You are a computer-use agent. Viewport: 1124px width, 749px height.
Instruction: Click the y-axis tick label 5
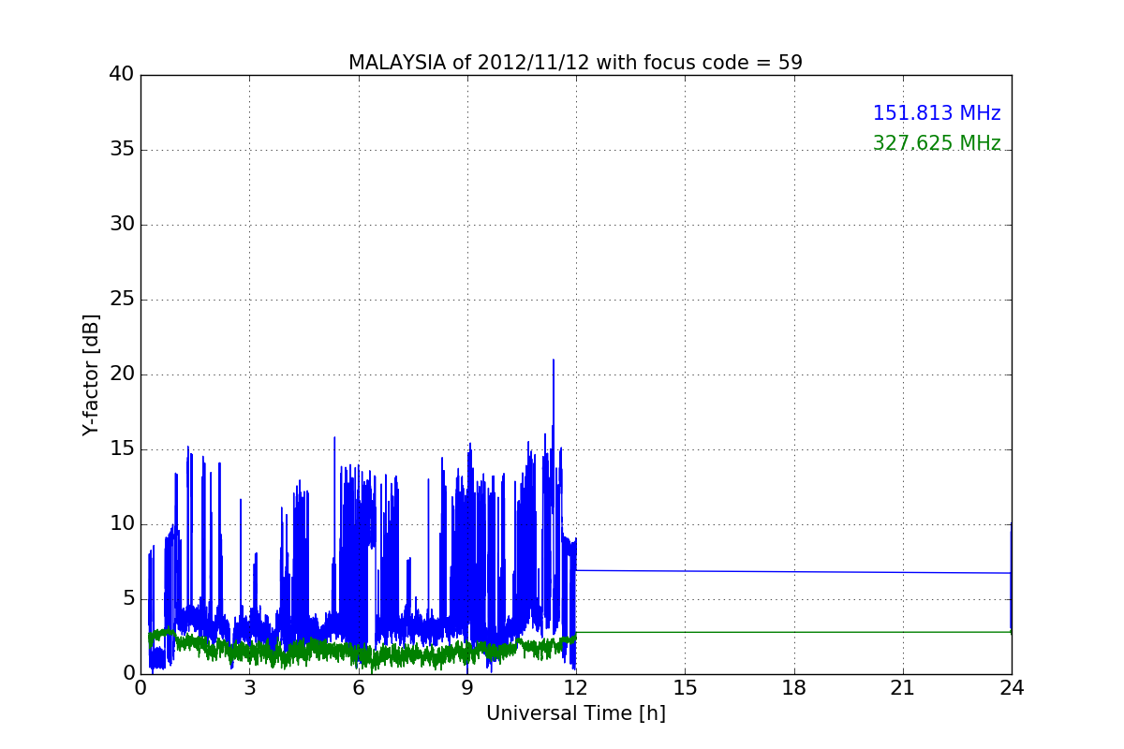tap(127, 599)
